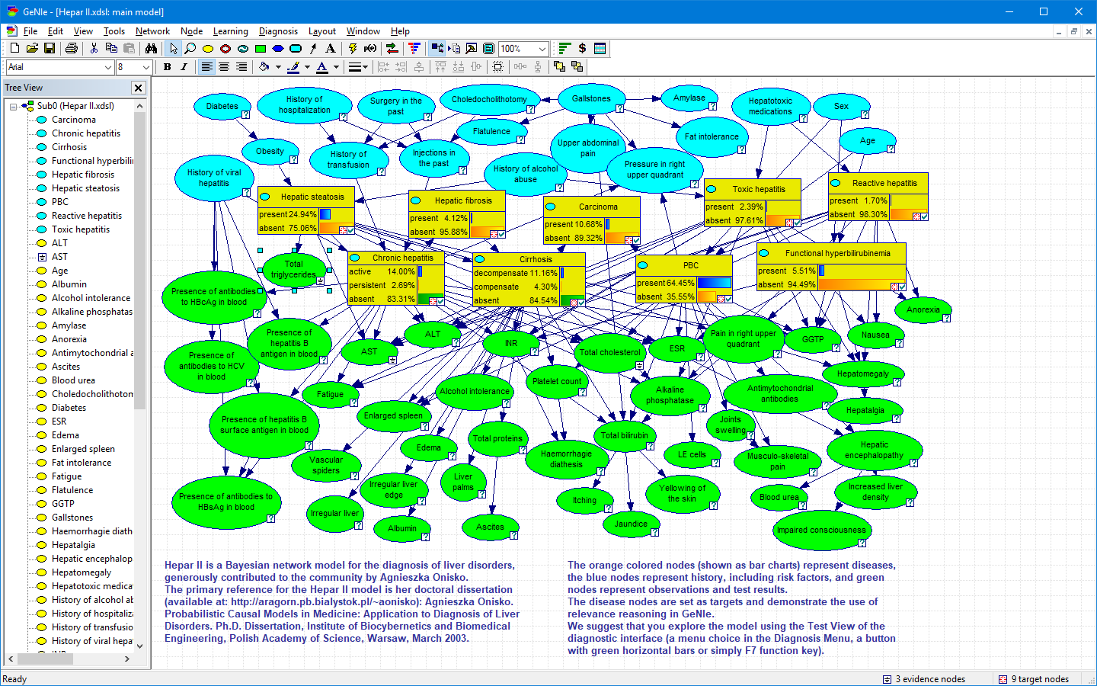This screenshot has width=1097, height=686.
Task: Click the 9 target nodes status button
Action: (x=1034, y=678)
